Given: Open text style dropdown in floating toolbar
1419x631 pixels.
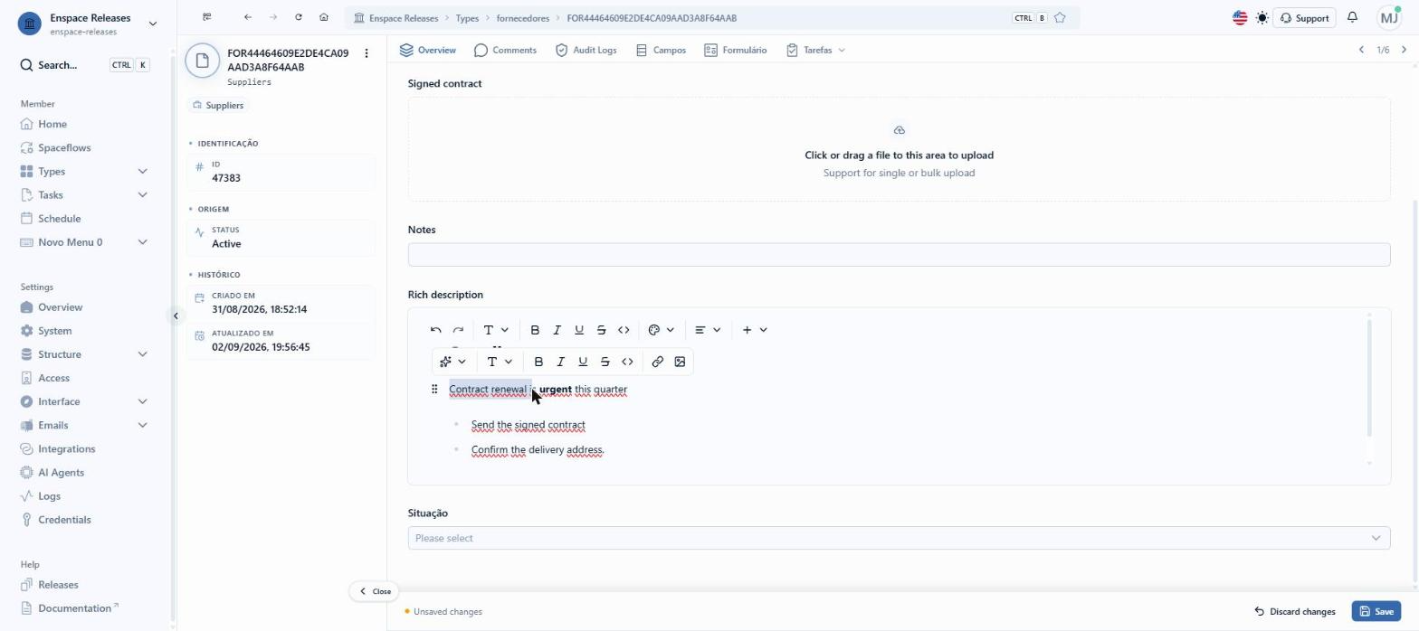Looking at the screenshot, I should pyautogui.click(x=500, y=362).
